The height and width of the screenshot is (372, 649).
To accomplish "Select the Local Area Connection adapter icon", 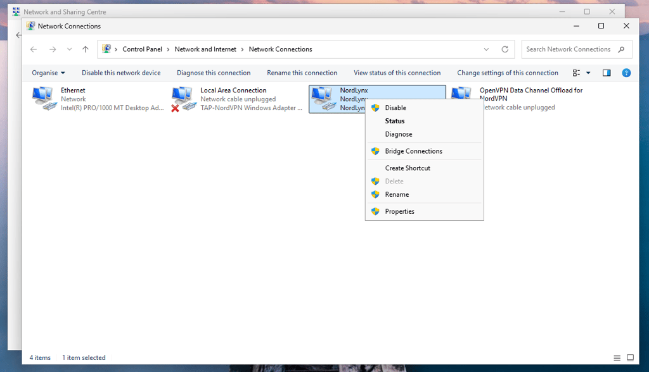I will tap(184, 99).
